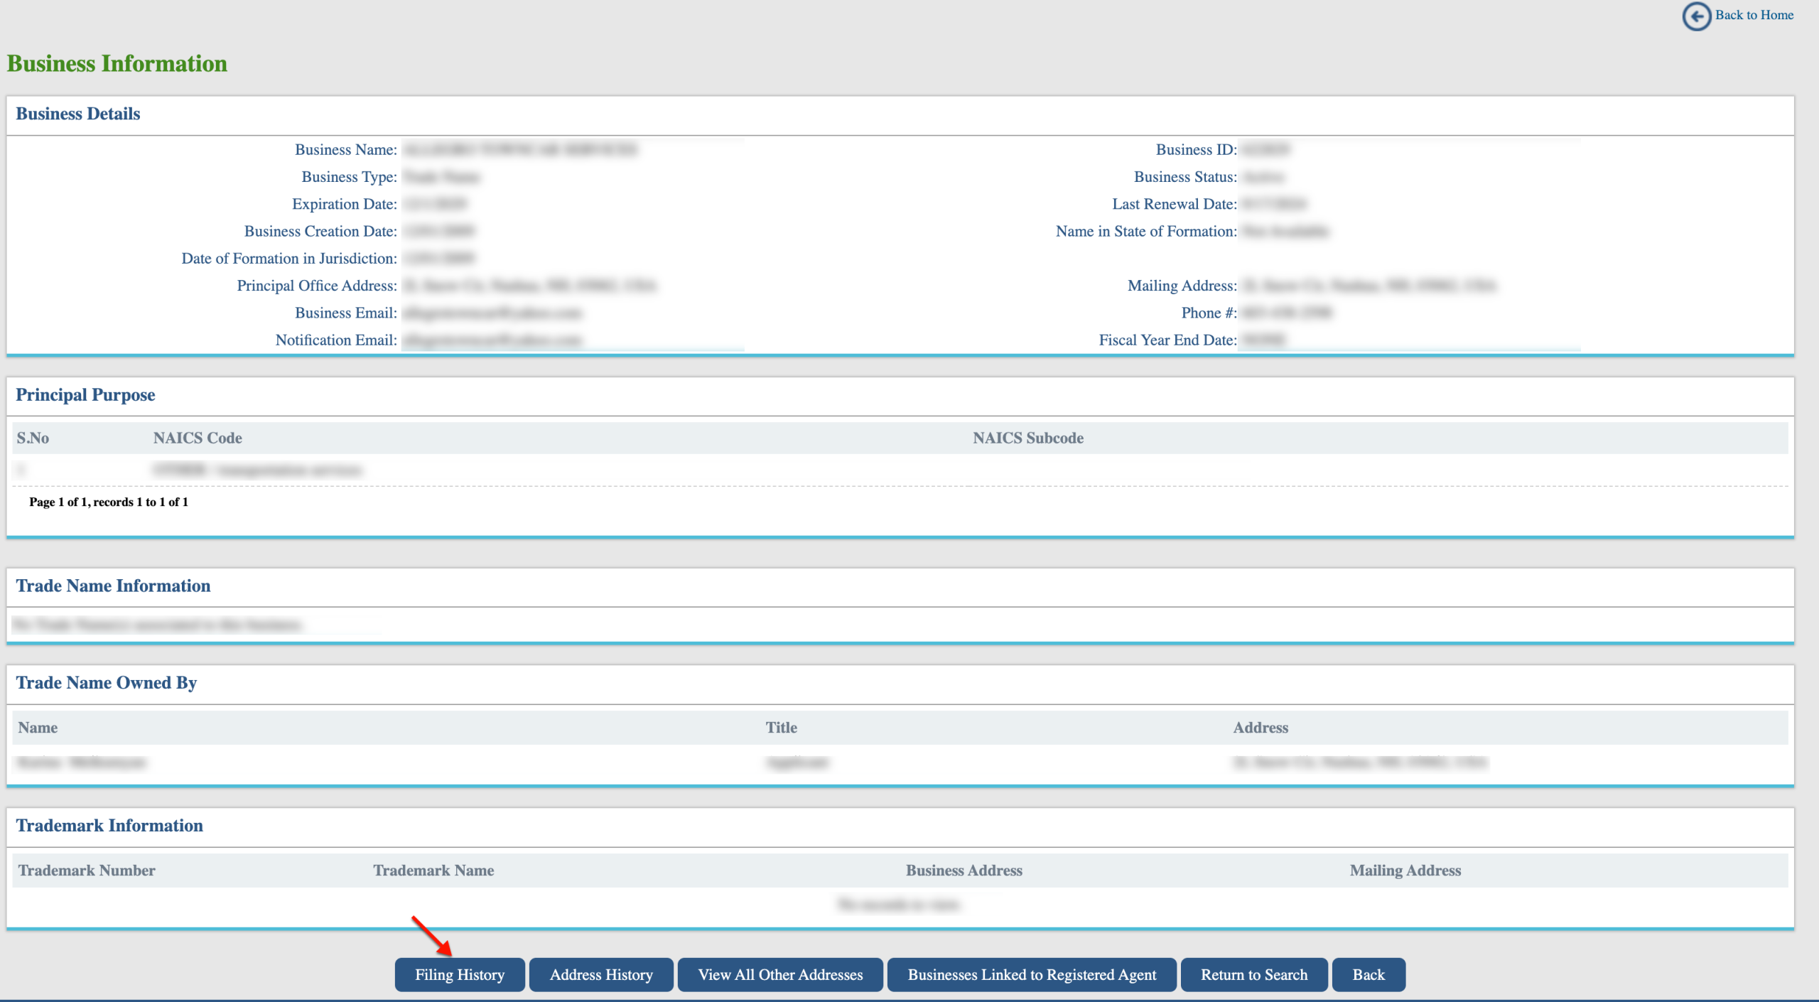This screenshot has width=1819, height=1002.
Task: Click the Principal Office Address: label
Action: (317, 285)
